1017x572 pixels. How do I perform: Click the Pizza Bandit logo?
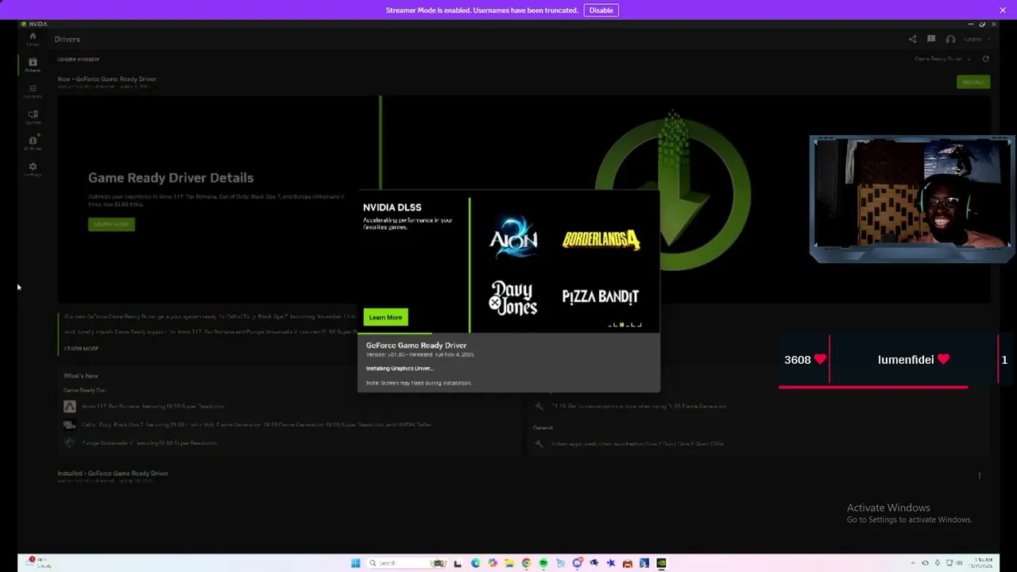pyautogui.click(x=600, y=296)
